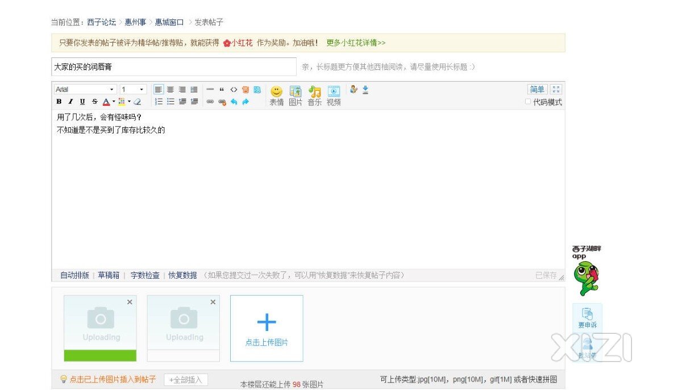Open the Arial font family dropdown

pyautogui.click(x=85, y=90)
